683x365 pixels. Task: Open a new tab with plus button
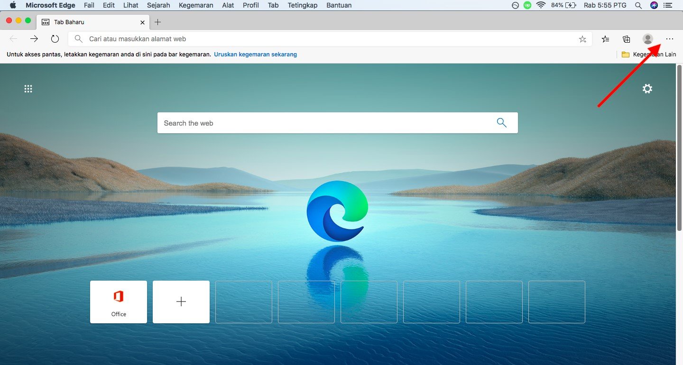pyautogui.click(x=158, y=22)
